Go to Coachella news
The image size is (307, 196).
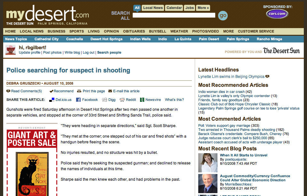pos(75,39)
